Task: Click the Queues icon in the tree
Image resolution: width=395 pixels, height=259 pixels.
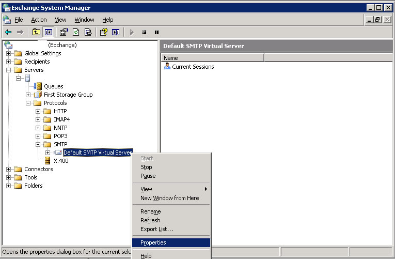Action: tap(38, 86)
